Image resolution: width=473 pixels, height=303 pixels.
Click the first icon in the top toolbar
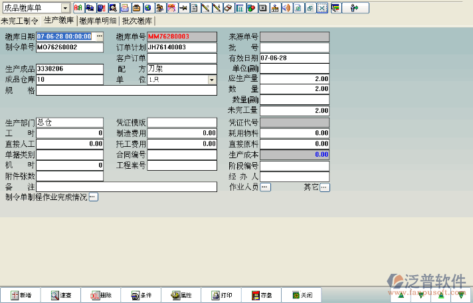click(78, 8)
